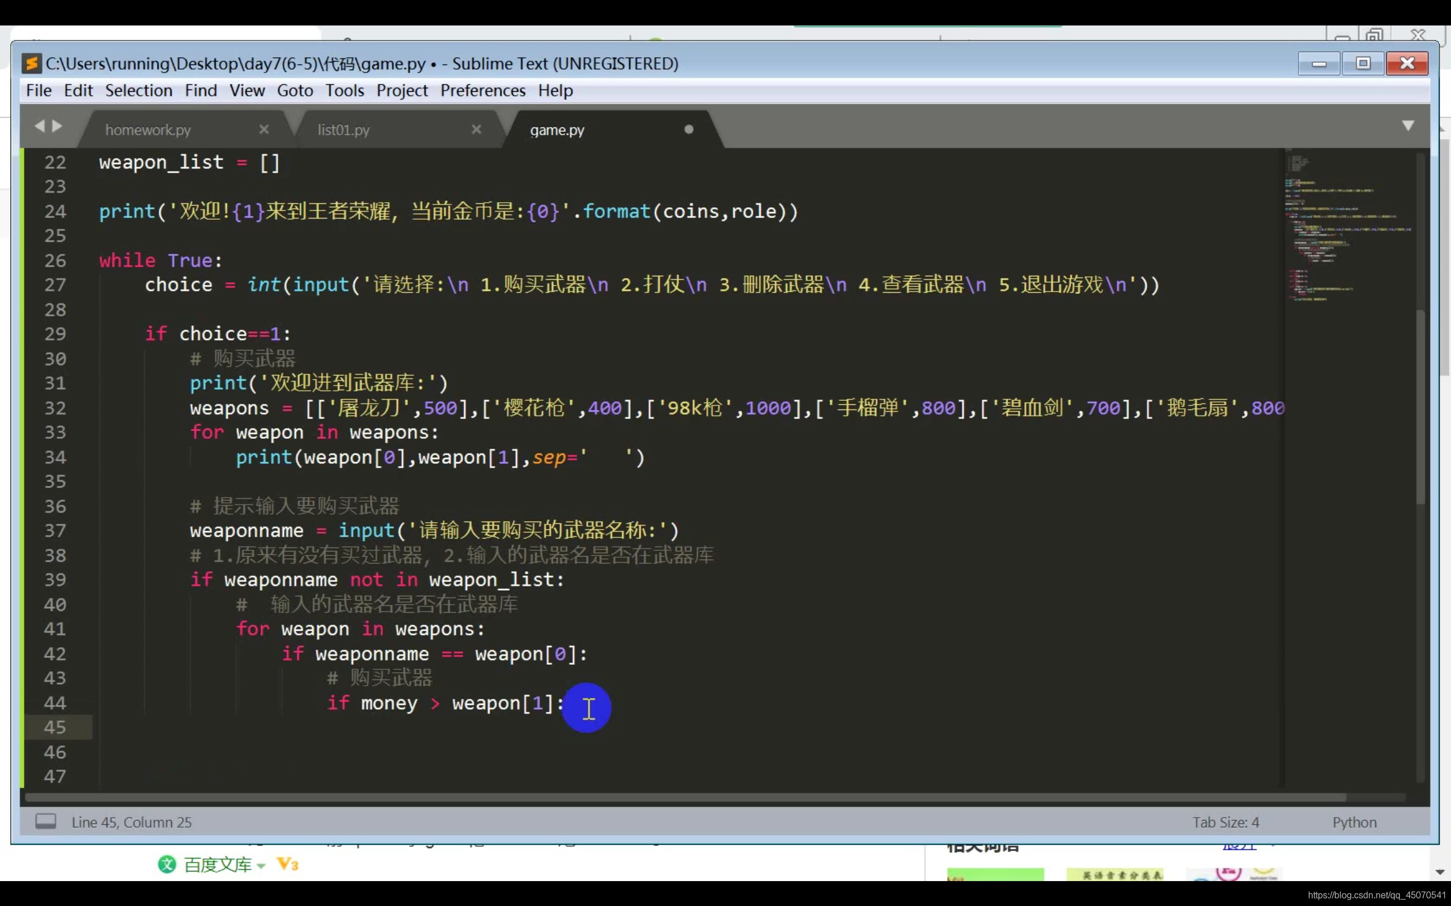
Task: Toggle side panel icon in status bar
Action: pyautogui.click(x=45, y=822)
